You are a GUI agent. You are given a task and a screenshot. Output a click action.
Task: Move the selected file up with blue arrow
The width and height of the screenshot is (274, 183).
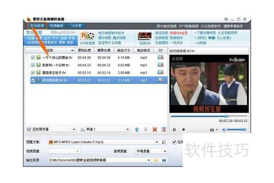pos(137,129)
